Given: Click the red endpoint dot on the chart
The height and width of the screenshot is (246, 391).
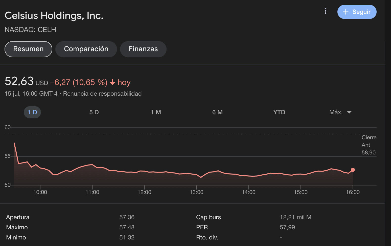Looking at the screenshot, I should [x=353, y=170].
